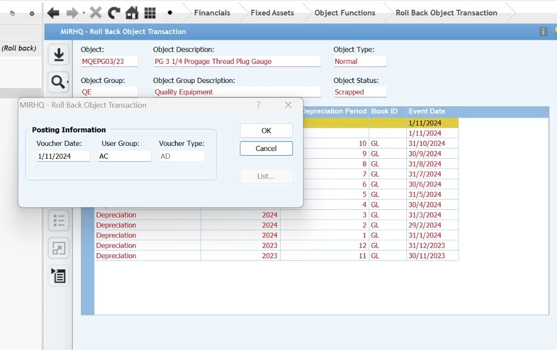Click the Object Description field
557x350 pixels.
click(x=237, y=61)
